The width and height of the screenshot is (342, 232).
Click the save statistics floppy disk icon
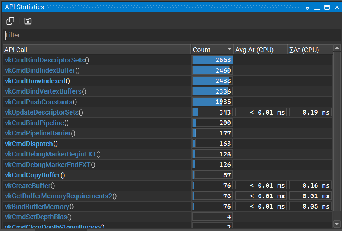coord(28,21)
